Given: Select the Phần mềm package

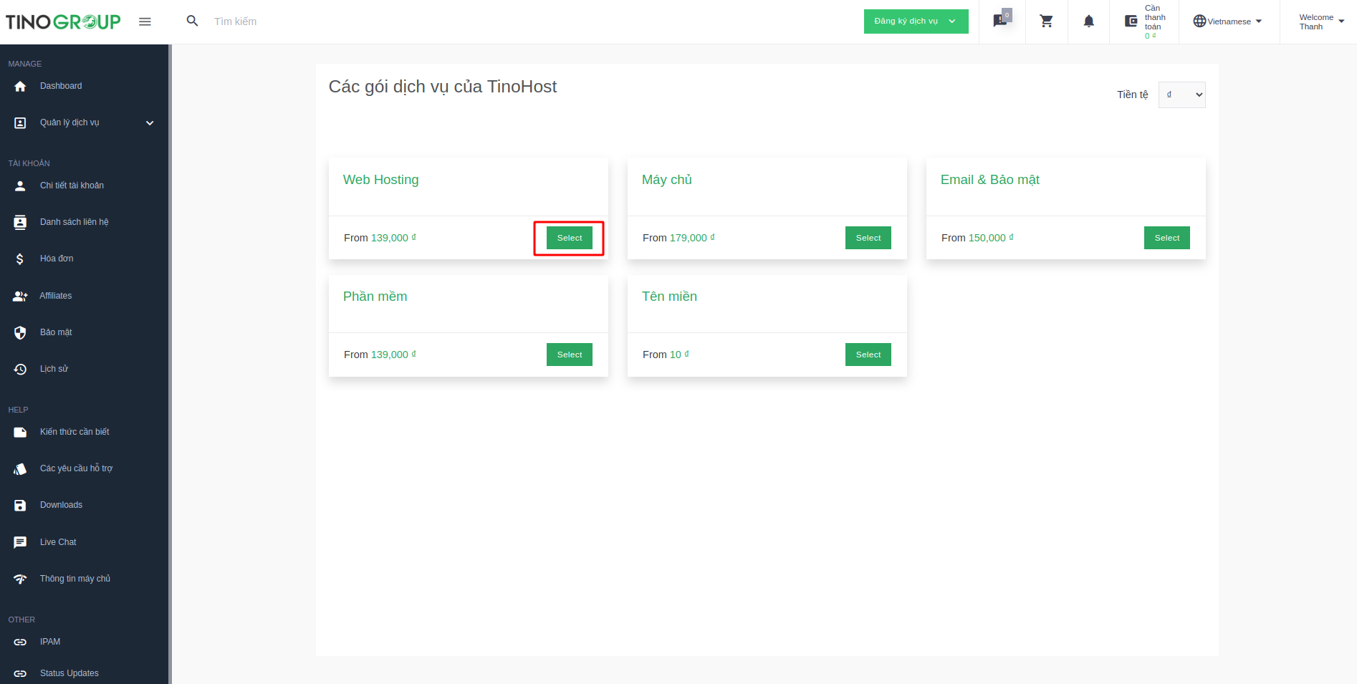Looking at the screenshot, I should pyautogui.click(x=570, y=355).
